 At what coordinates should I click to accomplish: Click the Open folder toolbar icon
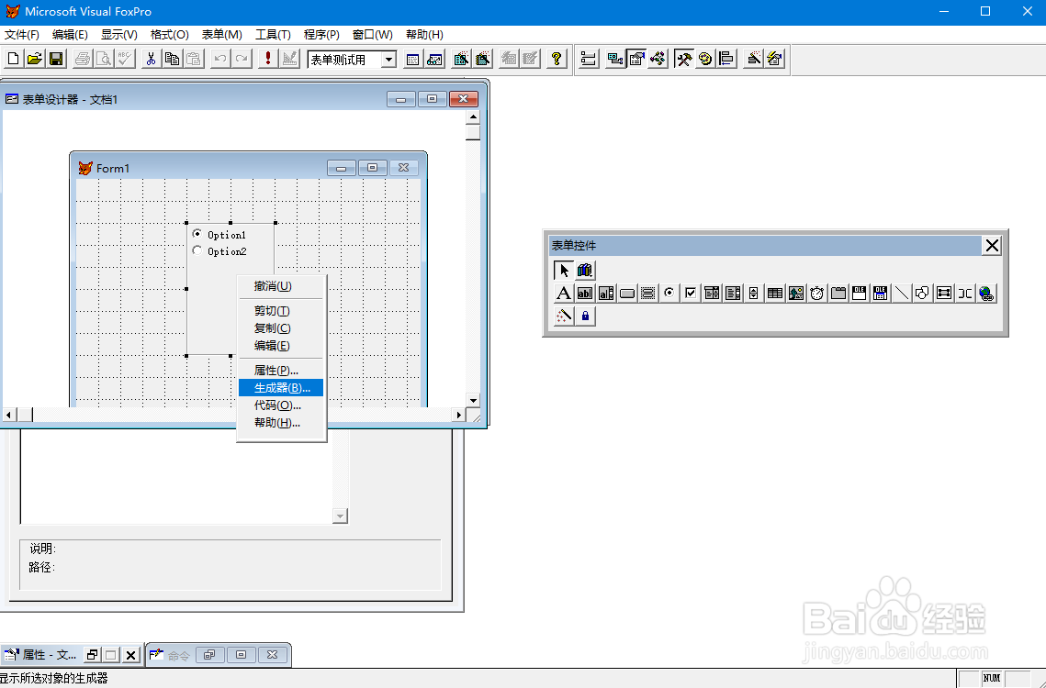pos(34,59)
